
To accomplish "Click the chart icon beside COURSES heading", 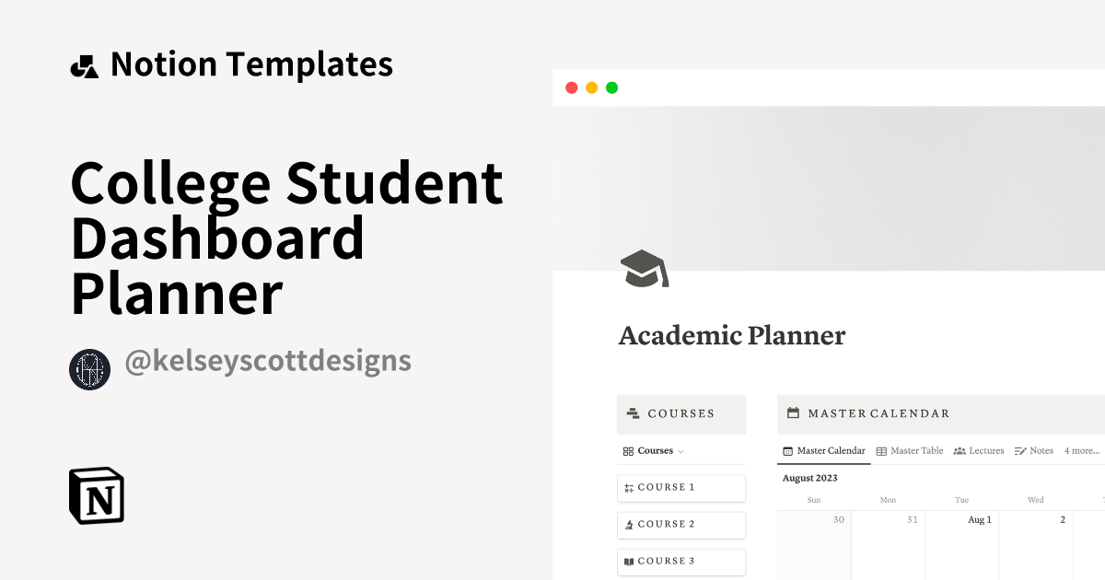I will [633, 413].
